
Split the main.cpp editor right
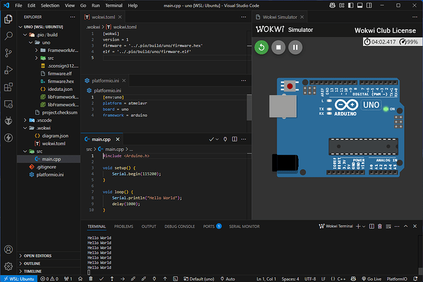[235, 139]
